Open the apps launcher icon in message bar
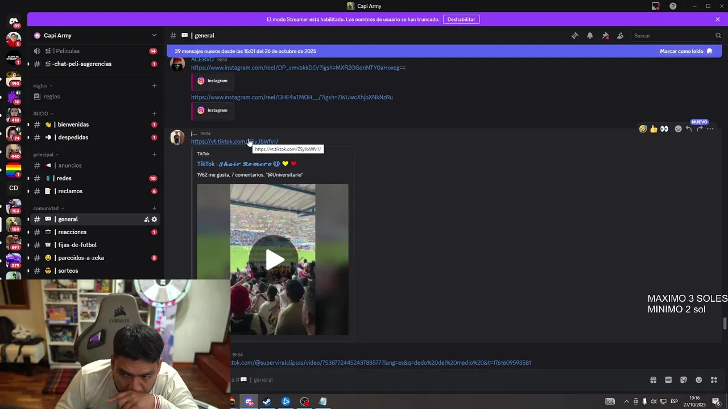 point(714,379)
